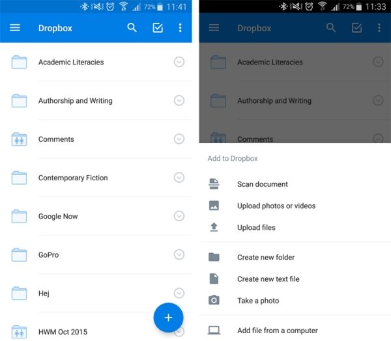391x341 pixels.
Task: Tap the alarm icon in left status bar
Action: pyautogui.click(x=110, y=7)
